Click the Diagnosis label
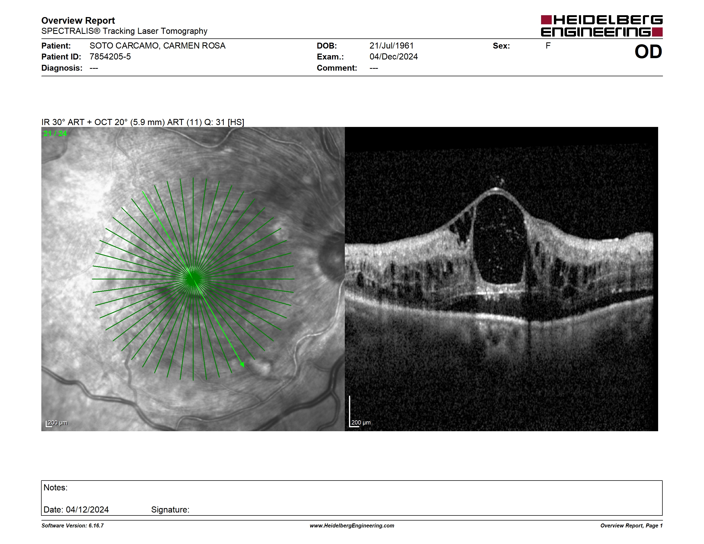 click(62, 68)
